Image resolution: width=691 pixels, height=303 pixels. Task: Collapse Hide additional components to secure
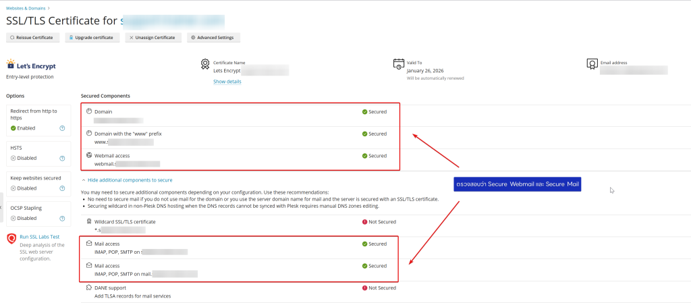pyautogui.click(x=127, y=180)
